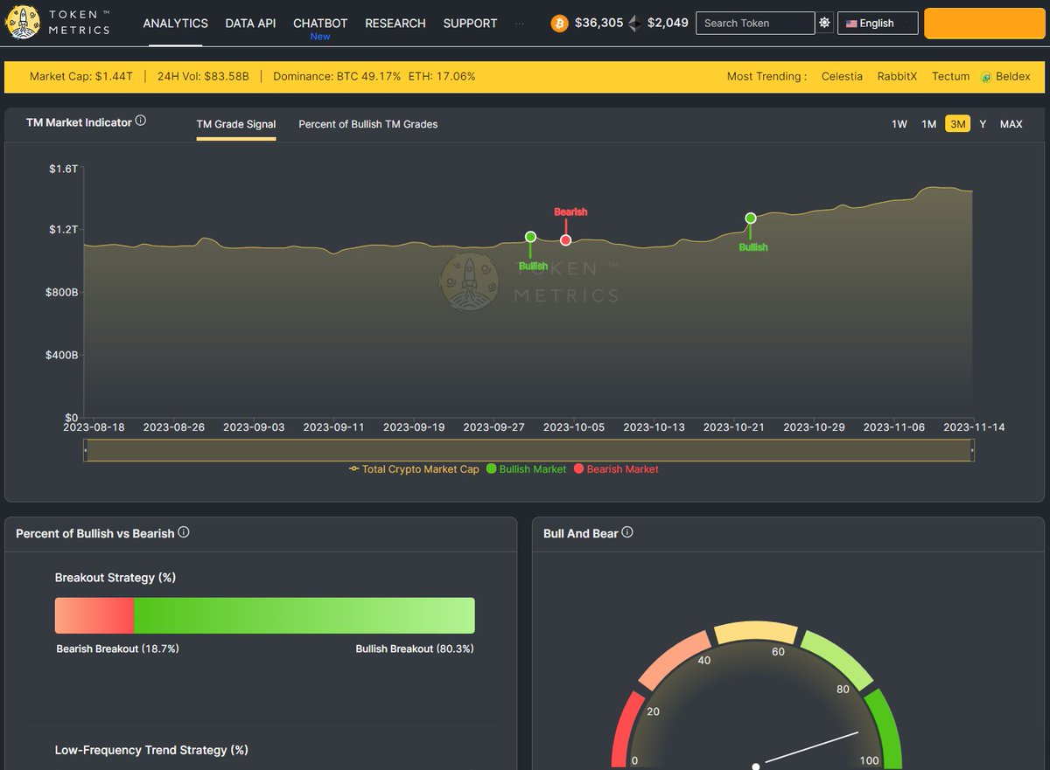Open trending token RabbitX

pyautogui.click(x=897, y=77)
